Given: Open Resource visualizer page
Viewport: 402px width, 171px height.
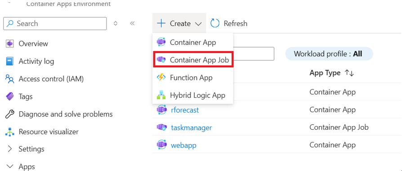Looking at the screenshot, I should point(49,132).
